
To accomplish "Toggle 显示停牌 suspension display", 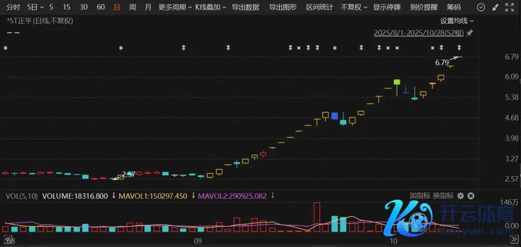I will tap(386, 7).
